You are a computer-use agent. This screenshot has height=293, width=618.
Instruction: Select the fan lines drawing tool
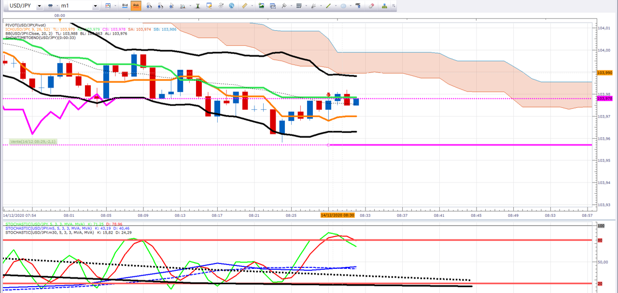pyautogui.click(x=313, y=6)
